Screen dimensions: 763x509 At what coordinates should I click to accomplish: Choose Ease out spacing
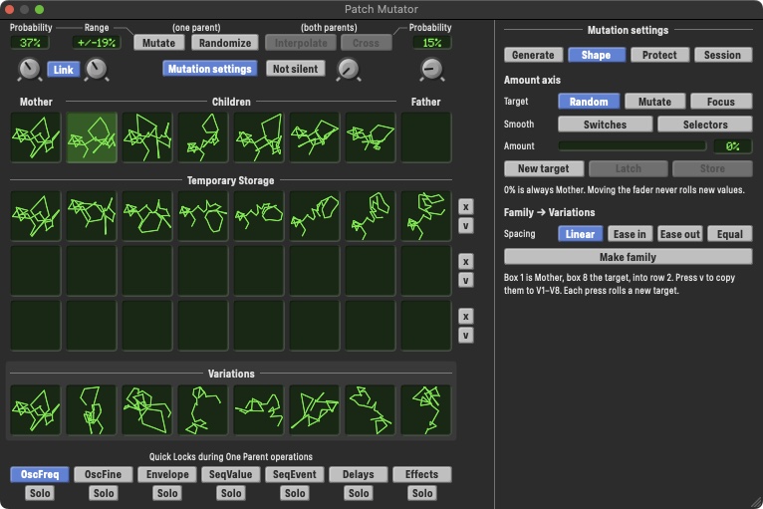(679, 233)
